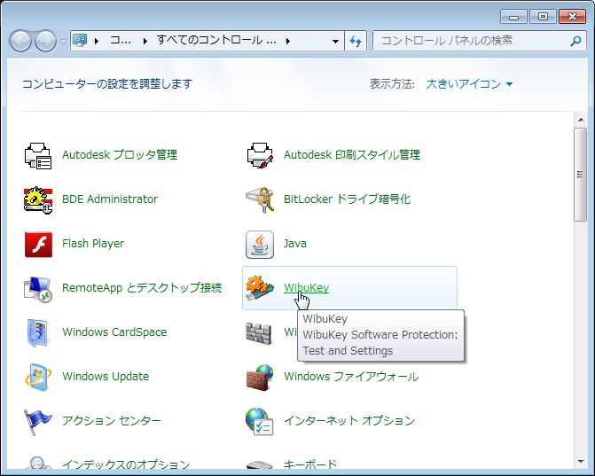Open the BitLocker ドライブ暗号化 link

348,199
